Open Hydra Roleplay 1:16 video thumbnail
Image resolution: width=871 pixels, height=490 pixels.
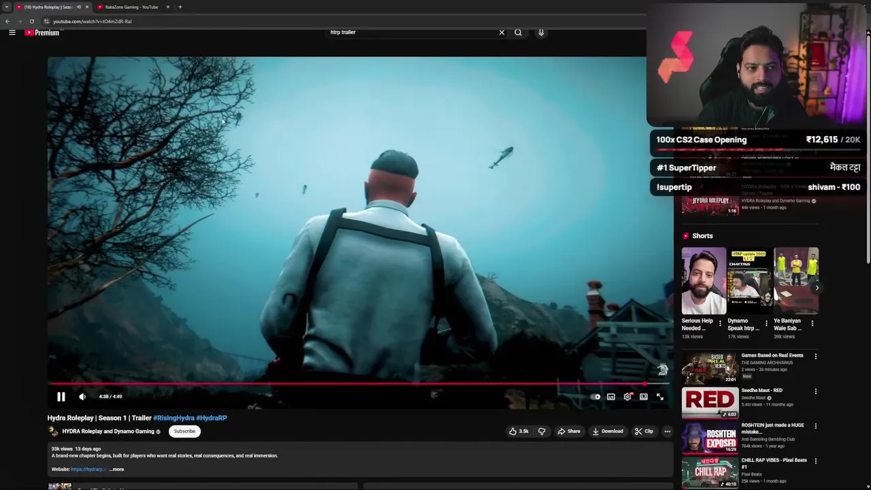pos(710,205)
